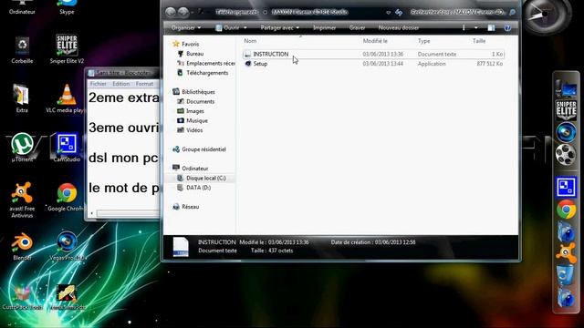Image resolution: width=584 pixels, height=328 pixels.
Task: Open the Format menu in Notepad
Action: pyautogui.click(x=144, y=84)
